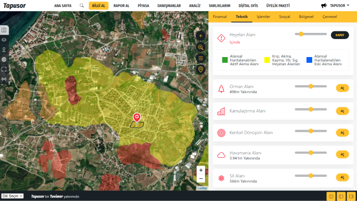Open the Çevresel tab
This screenshot has width=357, height=201.
[330, 16]
